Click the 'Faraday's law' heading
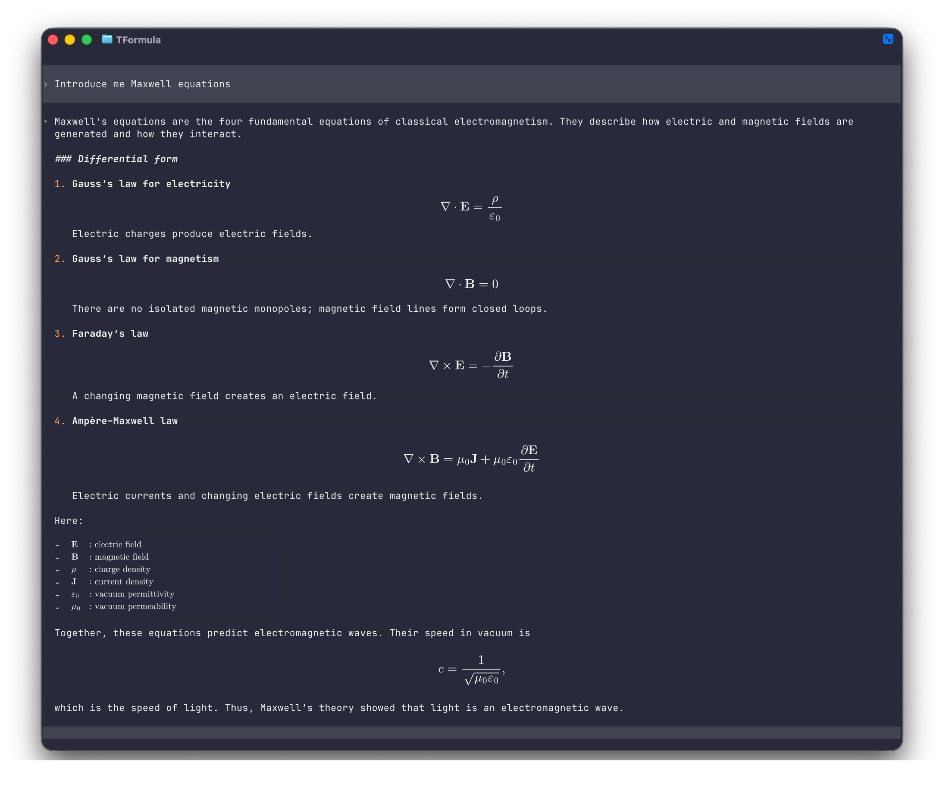Image resolution: width=944 pixels, height=805 pixels. point(110,334)
